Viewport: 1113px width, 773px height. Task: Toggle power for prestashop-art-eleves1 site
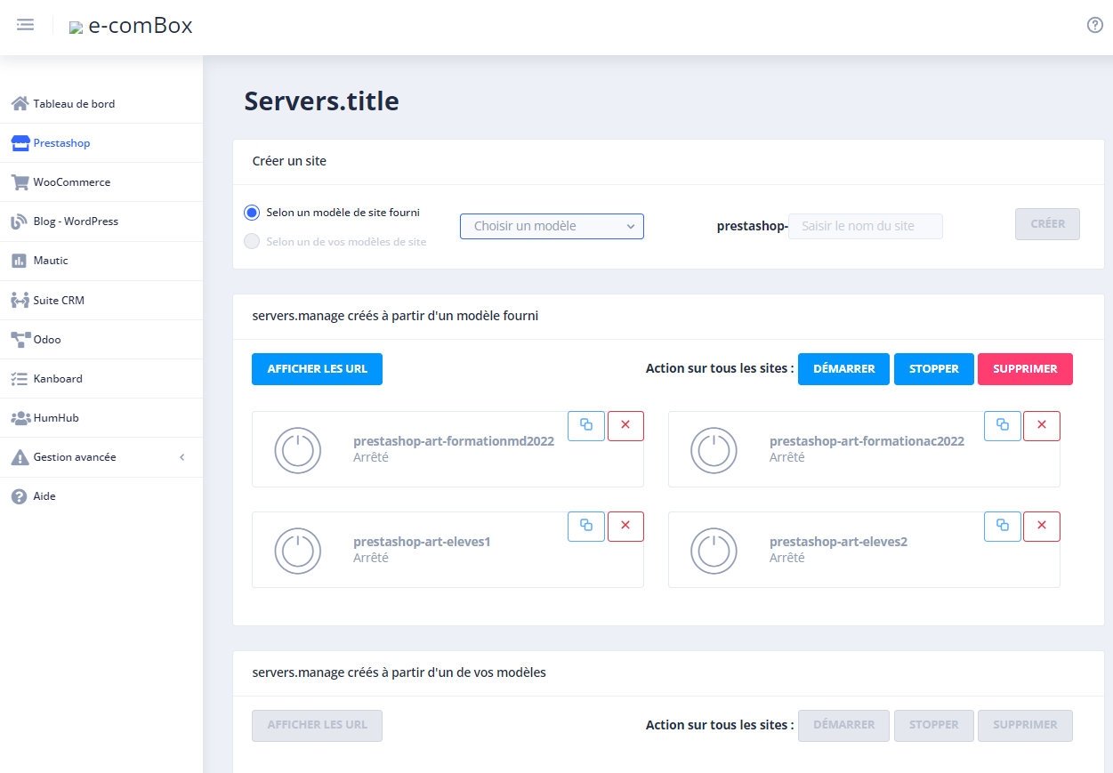pyautogui.click(x=297, y=551)
